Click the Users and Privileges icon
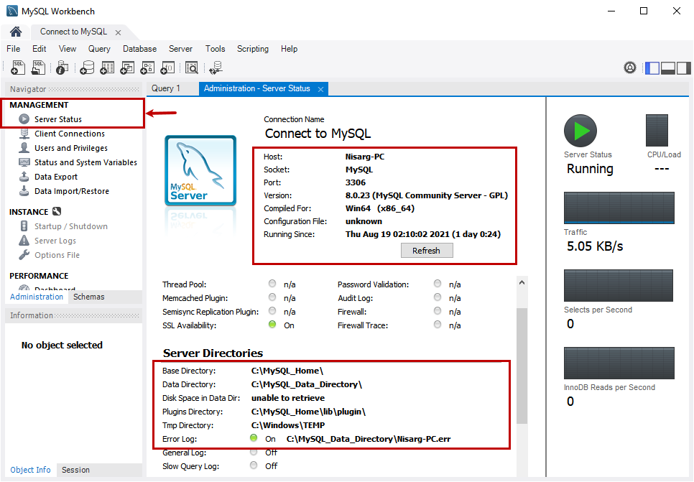This screenshot has height=482, width=694. [x=24, y=147]
